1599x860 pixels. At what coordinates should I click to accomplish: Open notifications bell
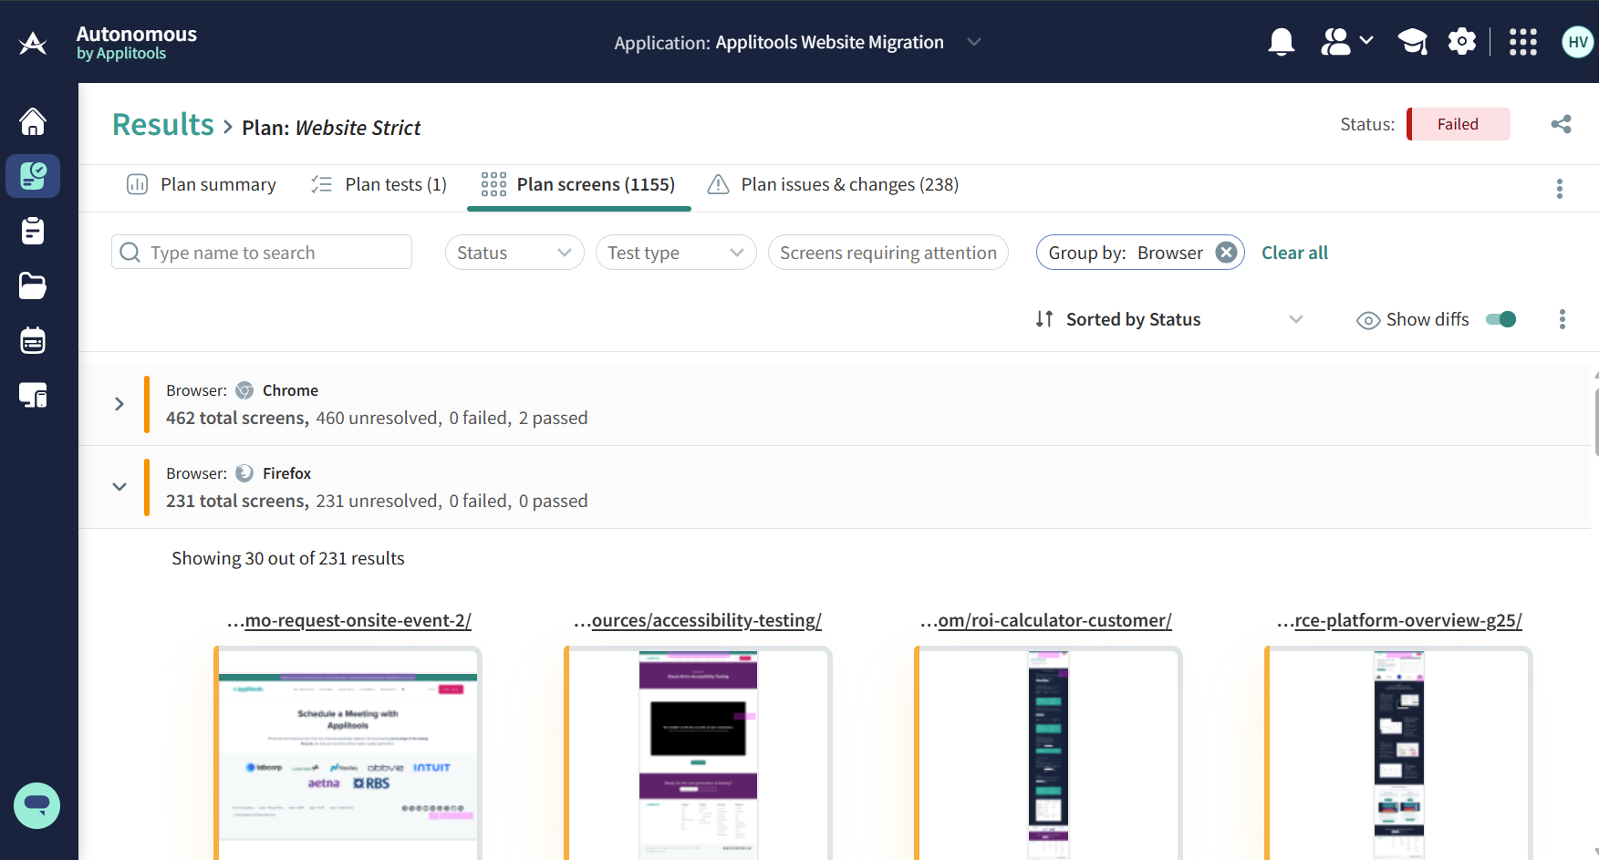[x=1282, y=42]
